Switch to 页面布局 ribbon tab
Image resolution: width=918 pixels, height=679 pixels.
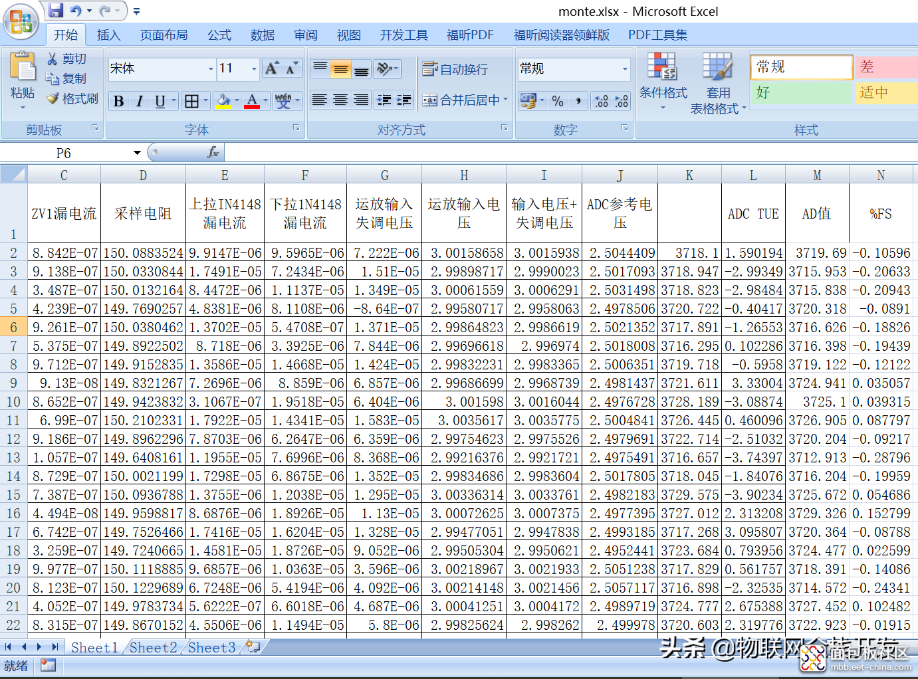(164, 35)
